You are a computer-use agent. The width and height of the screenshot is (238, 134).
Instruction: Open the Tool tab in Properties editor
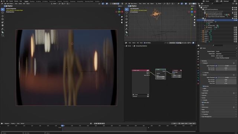coord(198,49)
